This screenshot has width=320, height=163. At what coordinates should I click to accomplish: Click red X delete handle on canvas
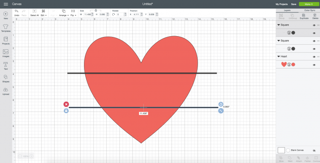pos(66,104)
